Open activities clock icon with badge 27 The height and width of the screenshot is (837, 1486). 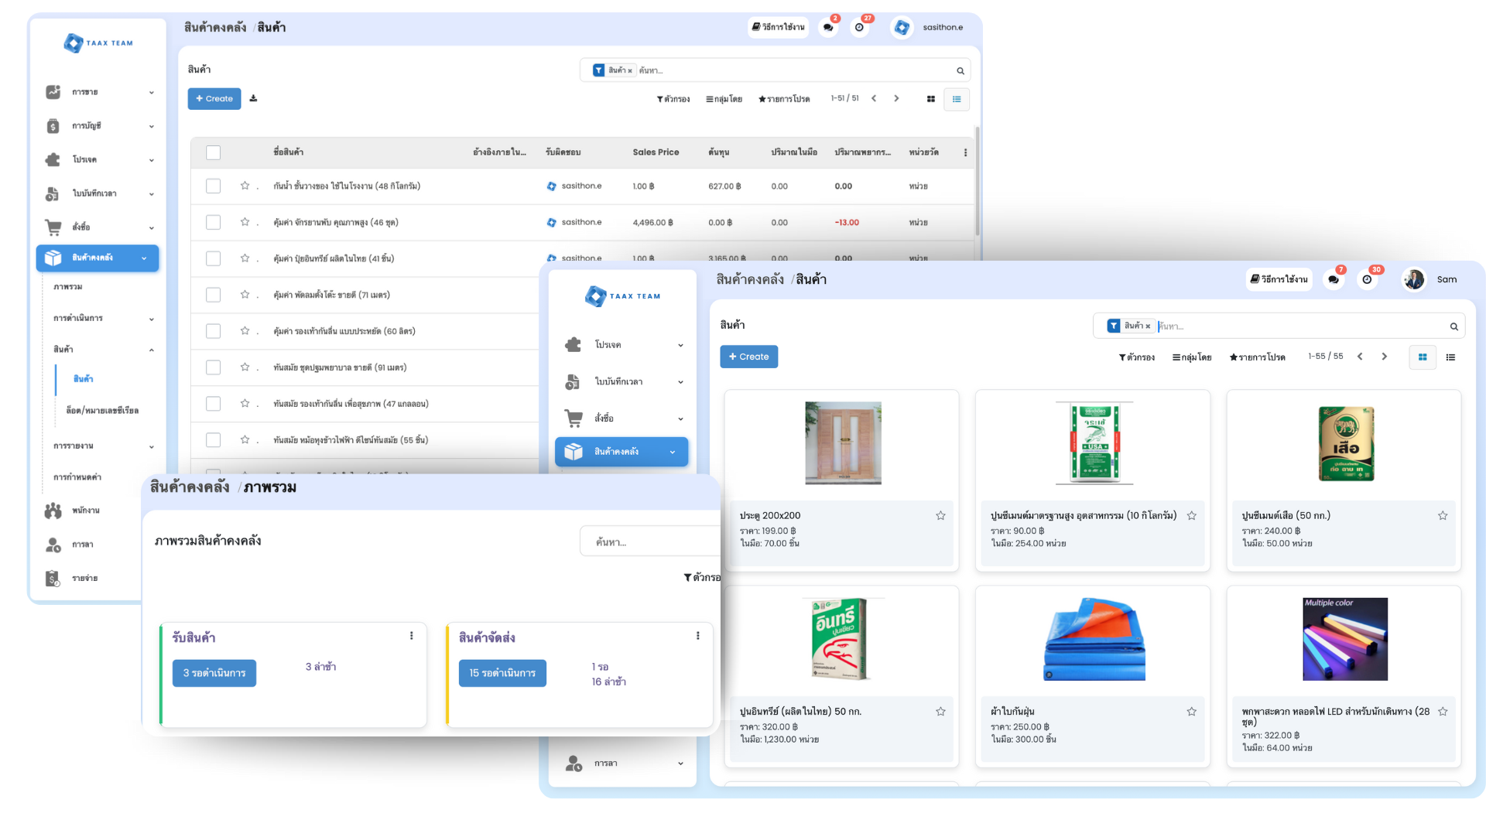859,27
